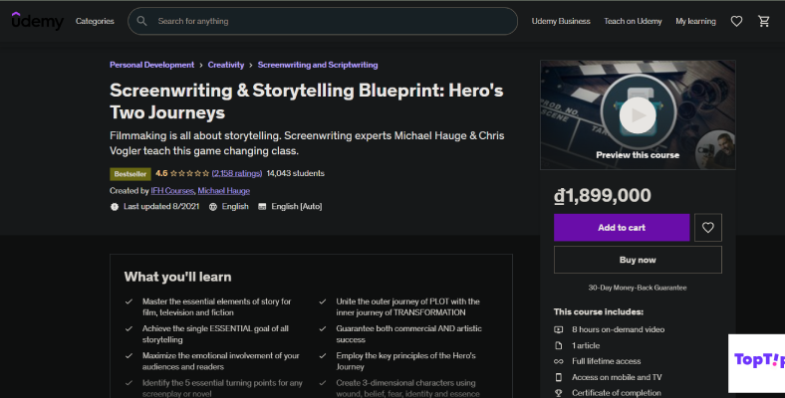The width and height of the screenshot is (785, 398).
Task: Click the star rating icons
Action: tap(189, 173)
